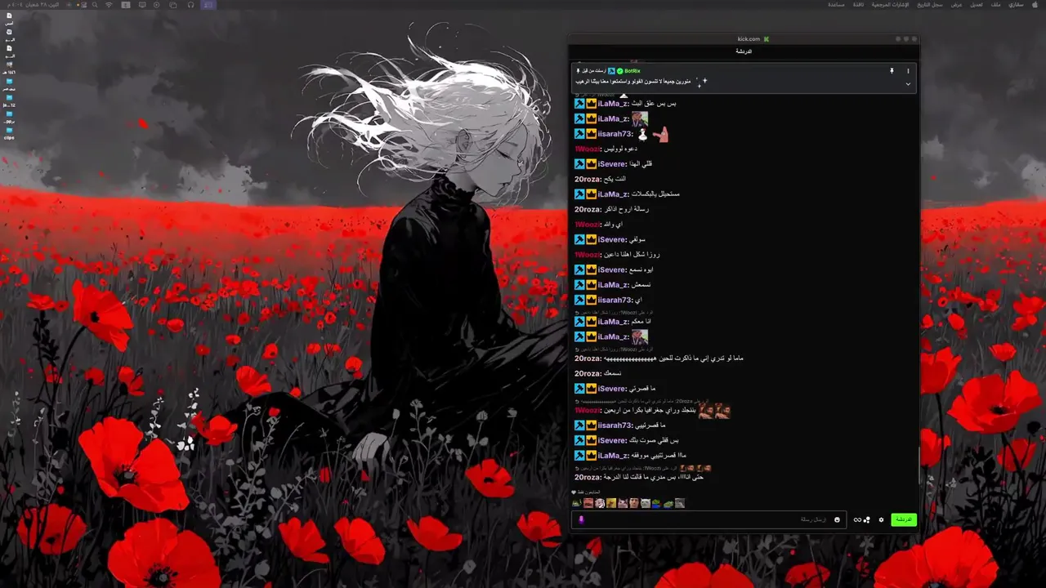
Task: Click username BotRix in pinned message
Action: tap(633, 71)
